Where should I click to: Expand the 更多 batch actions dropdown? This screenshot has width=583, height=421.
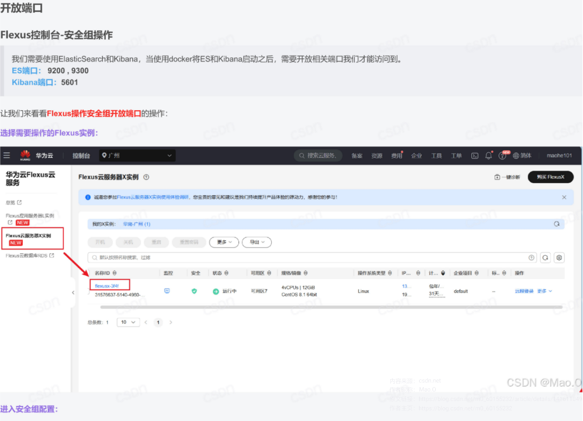click(x=224, y=242)
